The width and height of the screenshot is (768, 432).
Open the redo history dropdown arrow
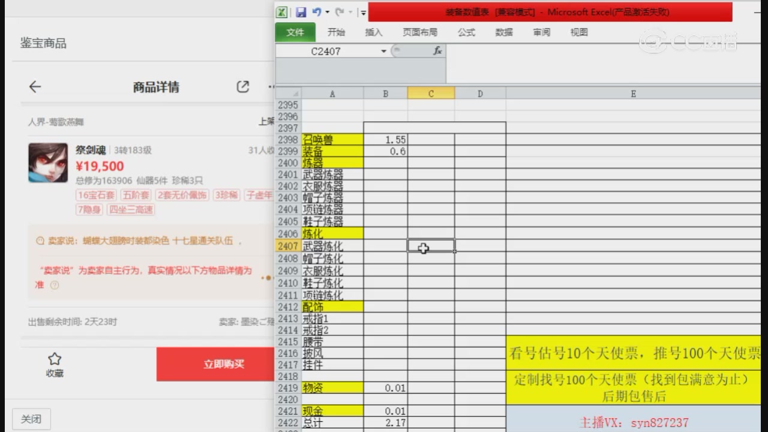(x=350, y=13)
